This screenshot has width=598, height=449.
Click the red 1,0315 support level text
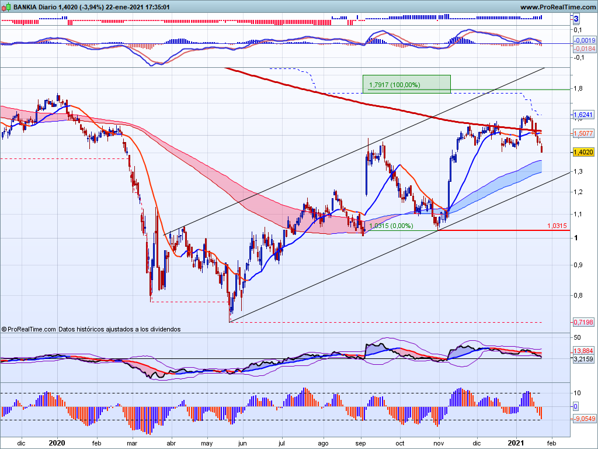[557, 226]
